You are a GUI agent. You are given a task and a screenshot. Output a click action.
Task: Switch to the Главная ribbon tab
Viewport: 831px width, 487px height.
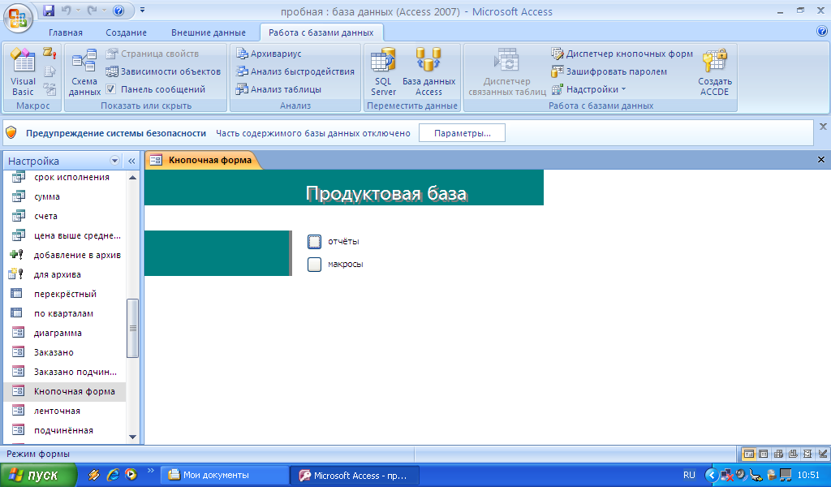[x=66, y=32]
